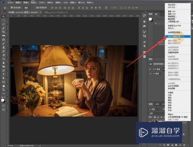This screenshot has width=193, height=147.
Task: Choose 删除图层 in the context menu
Action: coord(171,19)
